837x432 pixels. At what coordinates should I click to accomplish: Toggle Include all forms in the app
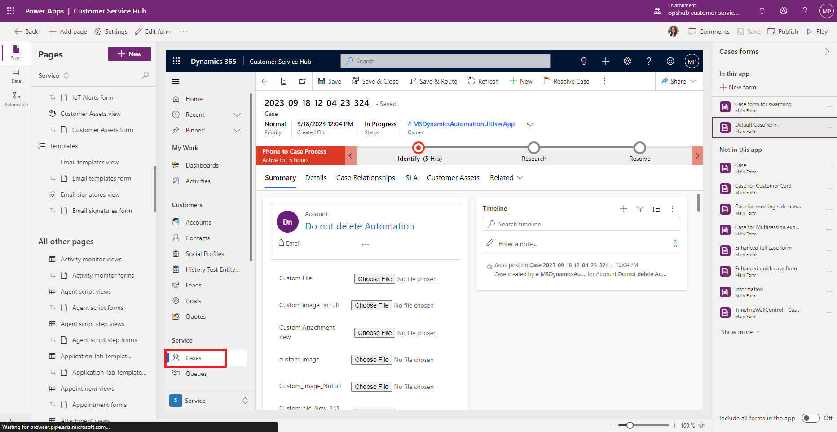pyautogui.click(x=811, y=418)
